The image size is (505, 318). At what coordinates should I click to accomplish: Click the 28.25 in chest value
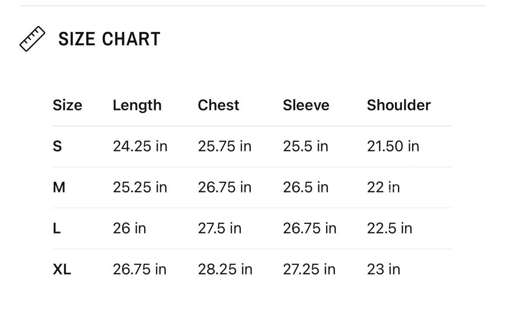pyautogui.click(x=225, y=269)
